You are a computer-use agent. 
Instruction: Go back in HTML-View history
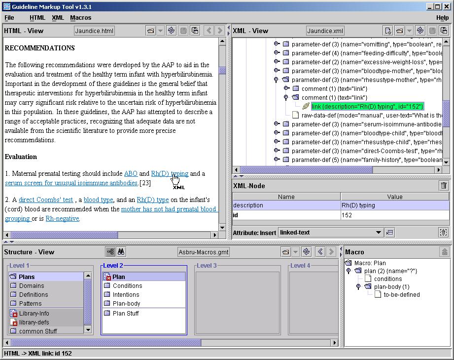point(209,31)
